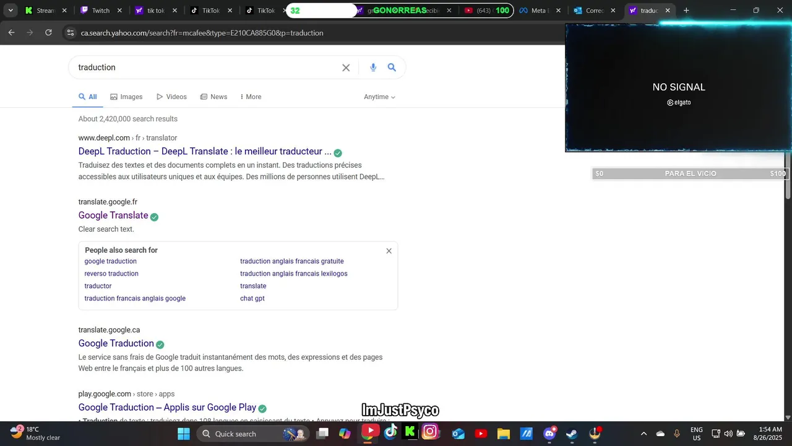Click related search 'translate'
The image size is (792, 446).
(253, 286)
